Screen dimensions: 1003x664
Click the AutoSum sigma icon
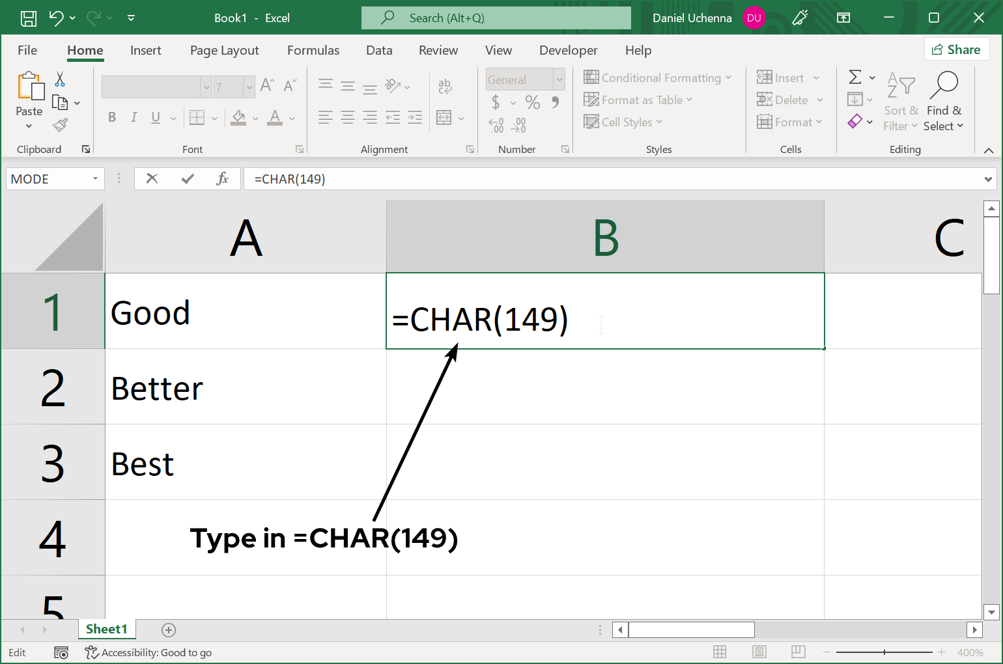(x=855, y=77)
